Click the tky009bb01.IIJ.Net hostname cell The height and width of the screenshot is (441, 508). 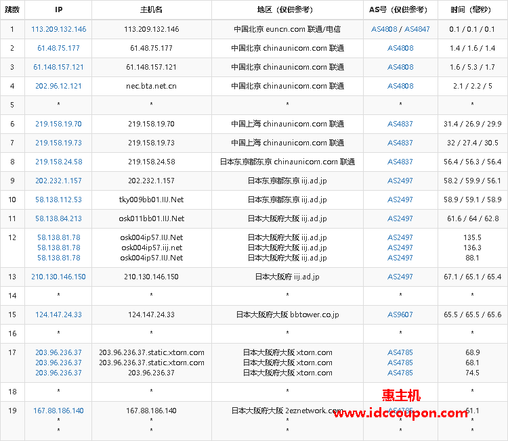151,200
